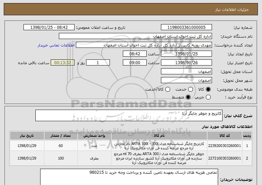Click the نام کالا column header
Image resolution: width=262 pixels, height=185 pixels.
pyautogui.click(x=159, y=136)
